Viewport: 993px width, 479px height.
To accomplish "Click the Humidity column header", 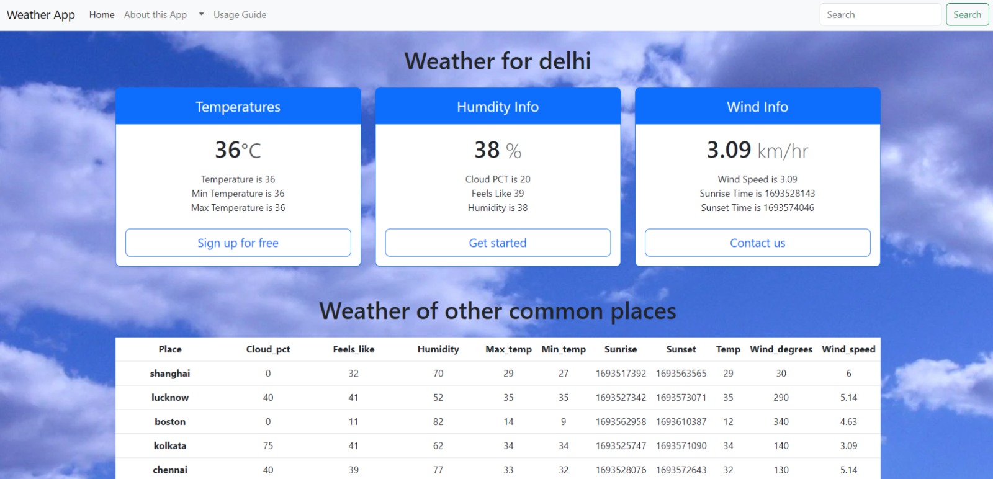I will [x=438, y=349].
